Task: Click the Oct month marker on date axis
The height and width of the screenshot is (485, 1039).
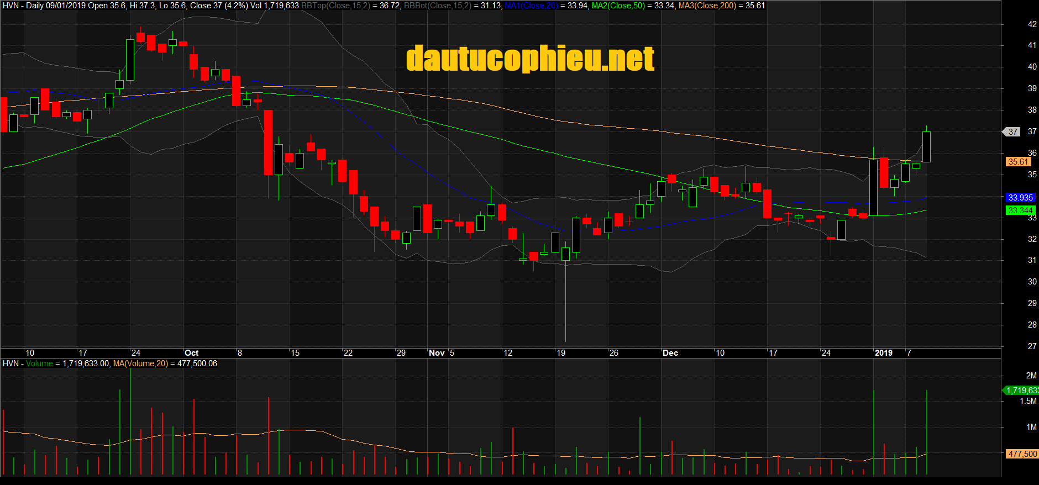Action: (191, 353)
